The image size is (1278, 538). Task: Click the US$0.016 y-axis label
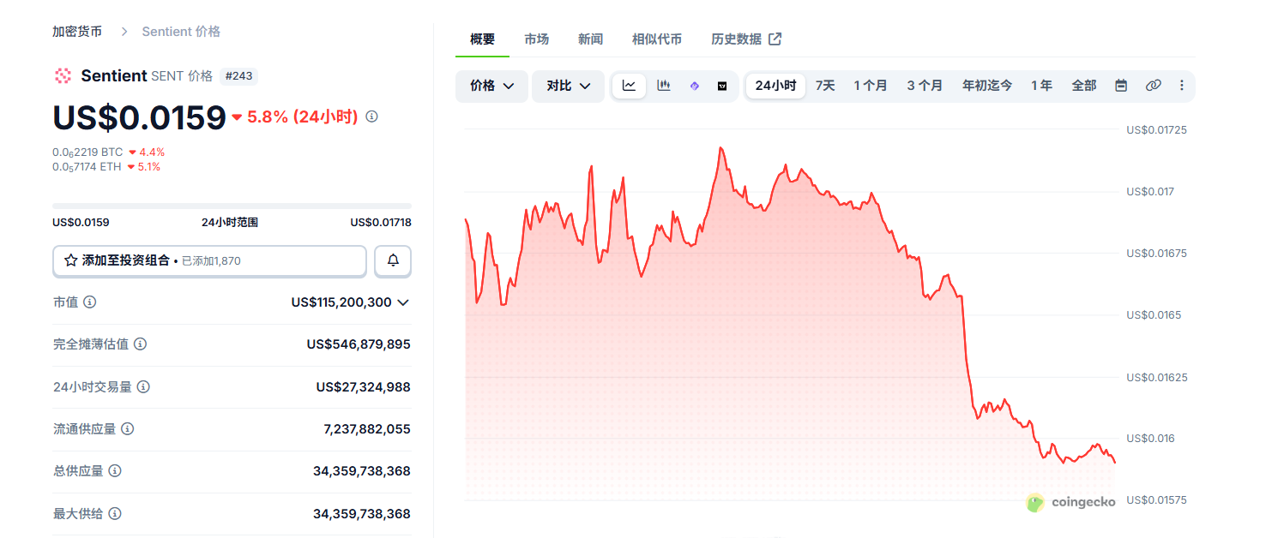tap(1149, 439)
